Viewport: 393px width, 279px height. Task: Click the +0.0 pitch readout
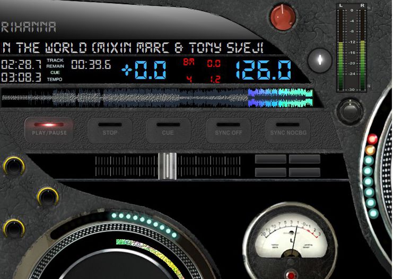pyautogui.click(x=144, y=69)
